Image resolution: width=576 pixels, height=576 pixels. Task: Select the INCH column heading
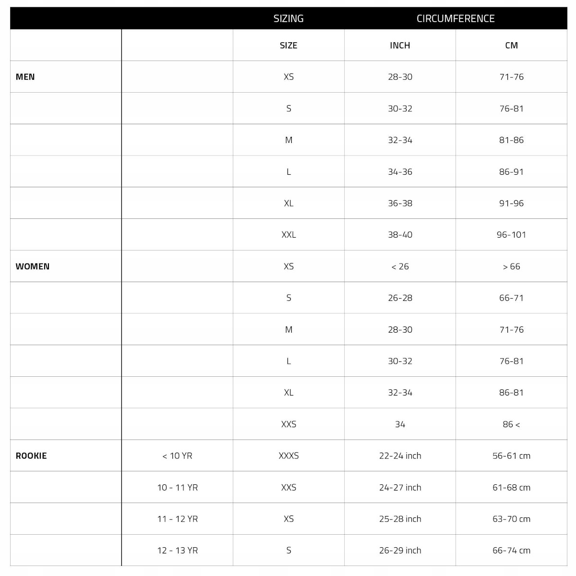click(400, 46)
